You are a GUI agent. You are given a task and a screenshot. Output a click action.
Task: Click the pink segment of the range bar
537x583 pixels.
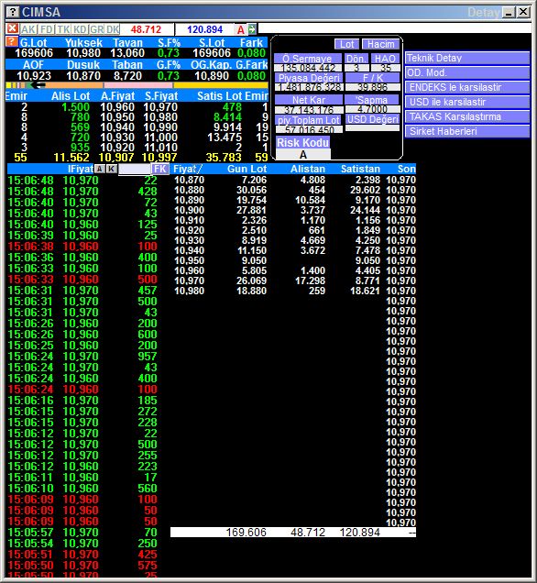(137, 85)
